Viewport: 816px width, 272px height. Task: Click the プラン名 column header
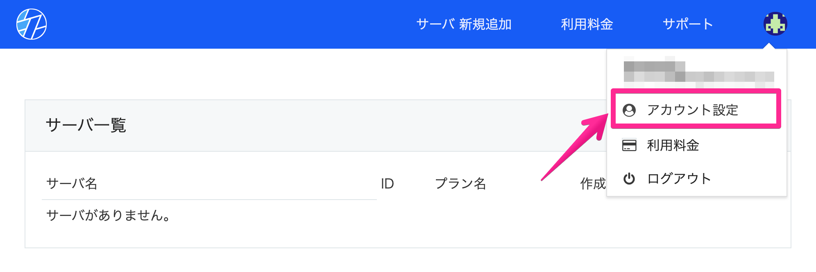460,184
